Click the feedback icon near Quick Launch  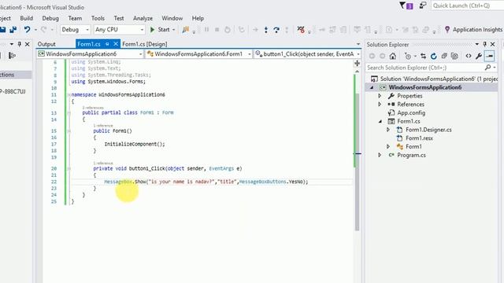pos(423,6)
